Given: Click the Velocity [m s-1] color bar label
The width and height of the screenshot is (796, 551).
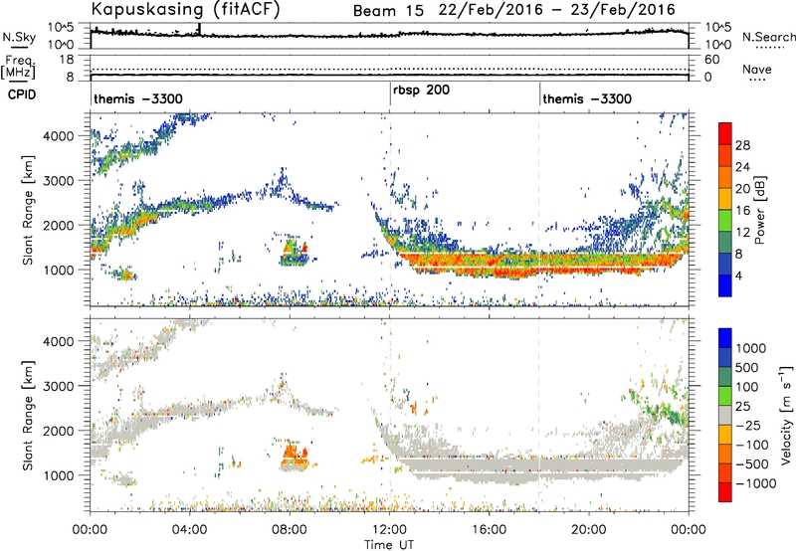Looking at the screenshot, I should tap(786, 415).
